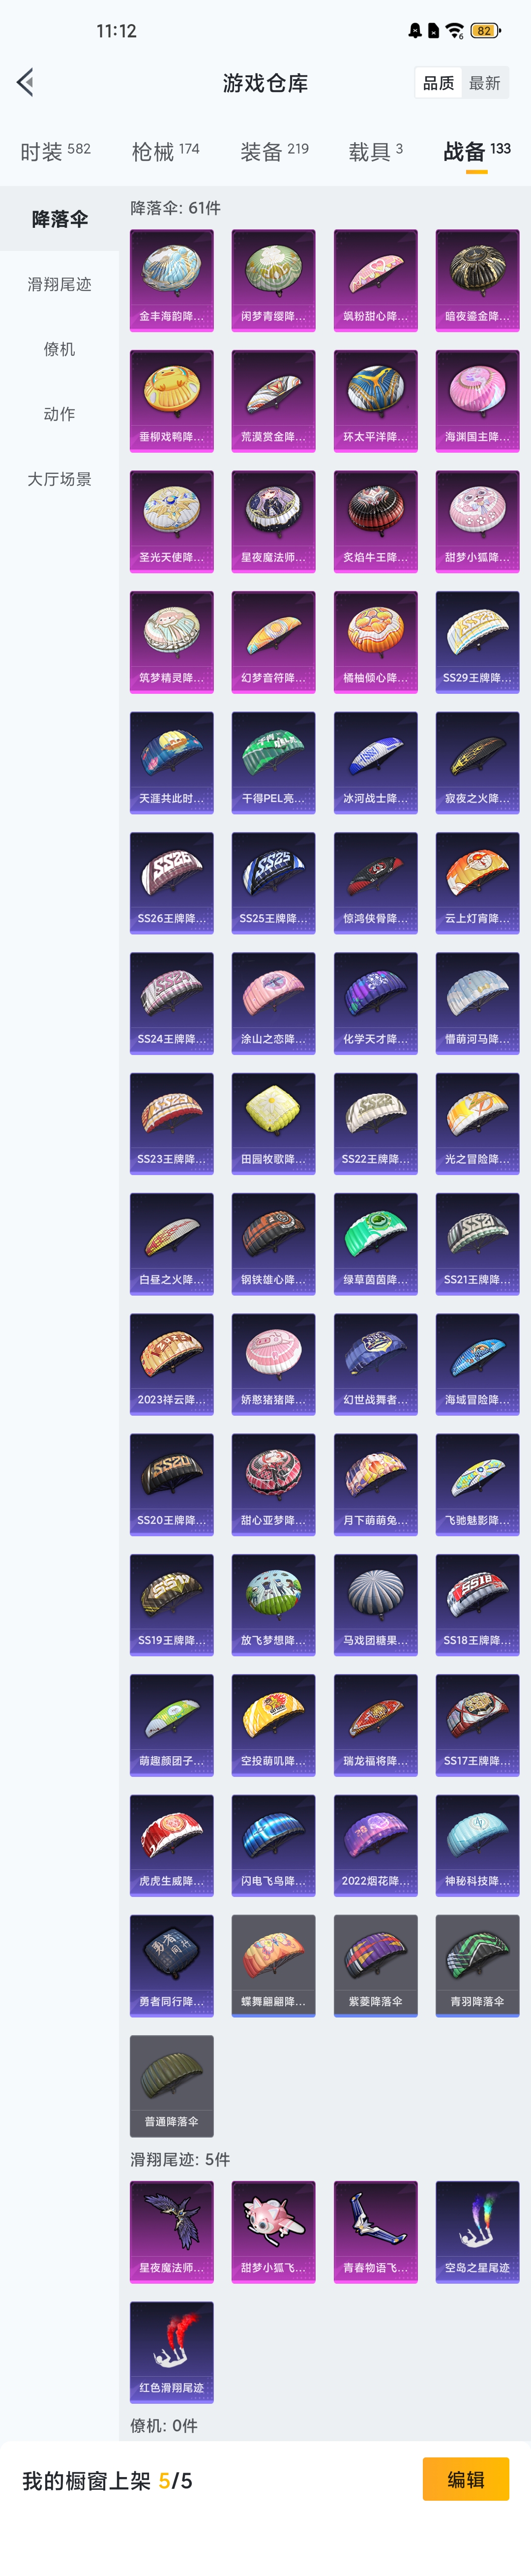Tap the battery indicator in status bar

(x=484, y=31)
